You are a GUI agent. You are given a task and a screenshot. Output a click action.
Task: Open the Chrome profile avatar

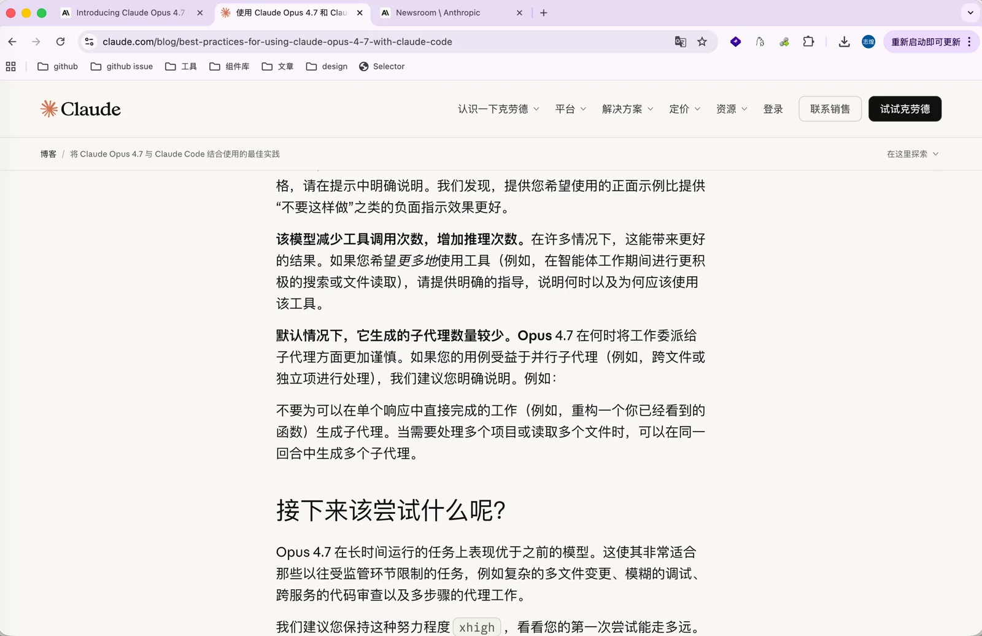coord(868,42)
